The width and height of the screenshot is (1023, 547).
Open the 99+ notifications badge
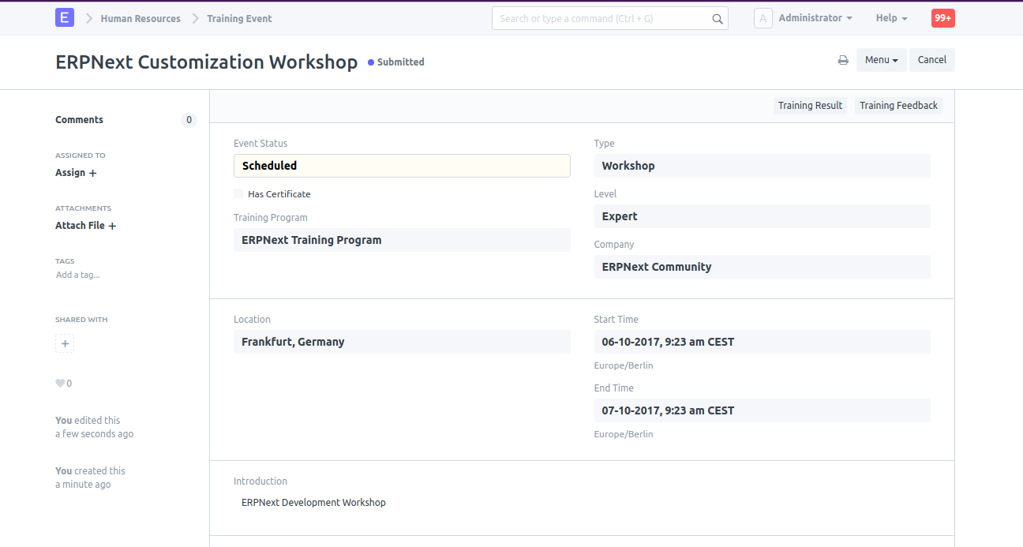[943, 18]
